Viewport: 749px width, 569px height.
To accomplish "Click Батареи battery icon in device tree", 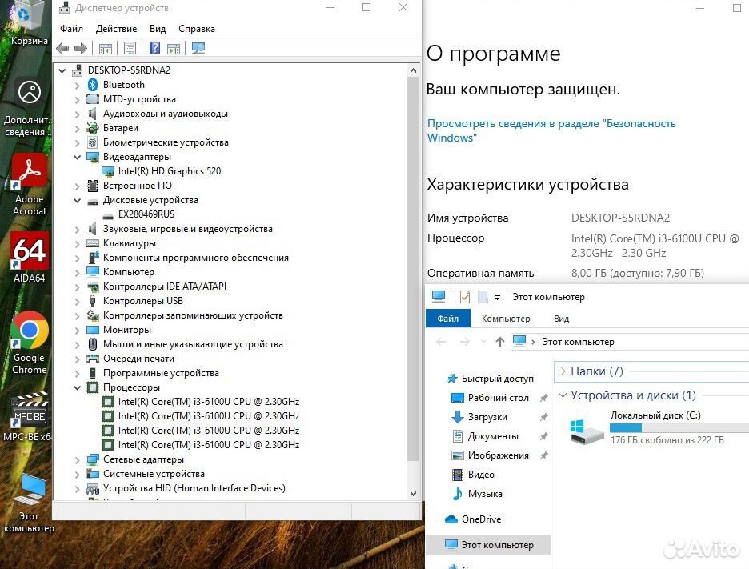I will [x=93, y=128].
